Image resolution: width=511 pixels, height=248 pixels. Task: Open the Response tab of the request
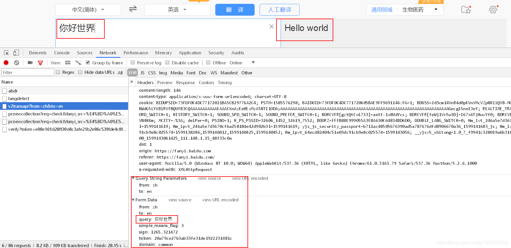(x=185, y=83)
